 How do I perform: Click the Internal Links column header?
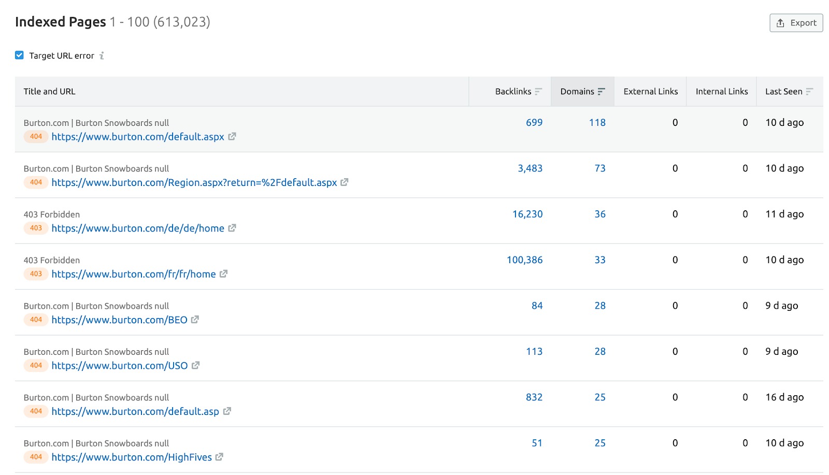click(722, 91)
